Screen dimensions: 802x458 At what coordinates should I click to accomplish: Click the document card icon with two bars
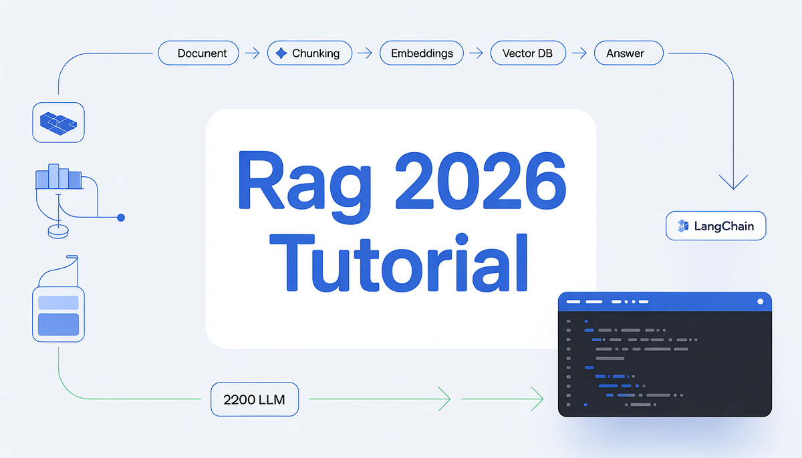pyautogui.click(x=59, y=314)
